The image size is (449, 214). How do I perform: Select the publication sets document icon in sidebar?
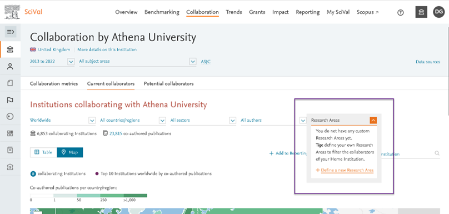[11, 83]
